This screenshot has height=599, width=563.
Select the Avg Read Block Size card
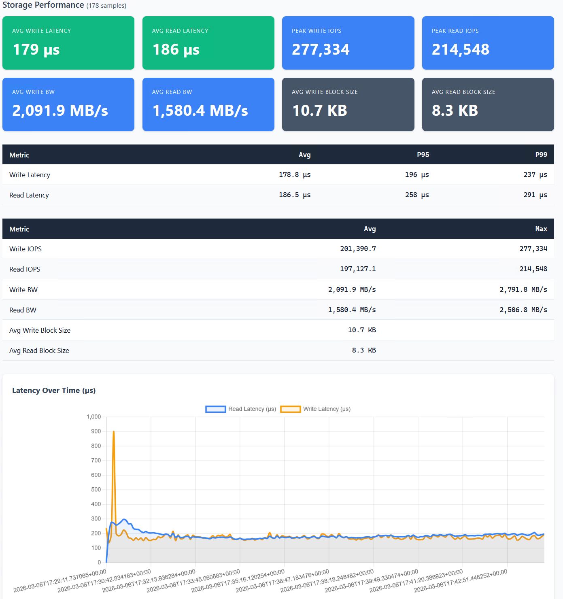coord(488,104)
